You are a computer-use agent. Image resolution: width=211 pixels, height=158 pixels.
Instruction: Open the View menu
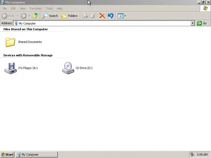[23, 8]
